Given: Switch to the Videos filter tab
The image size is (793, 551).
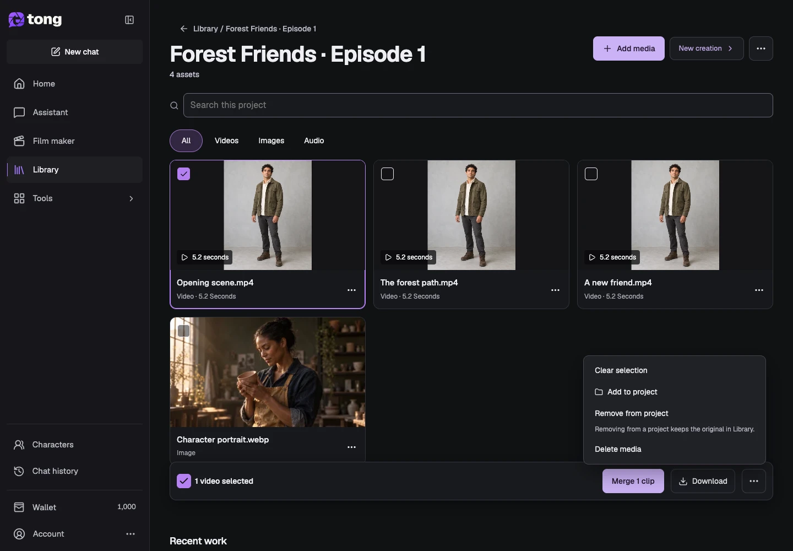Looking at the screenshot, I should (x=227, y=141).
